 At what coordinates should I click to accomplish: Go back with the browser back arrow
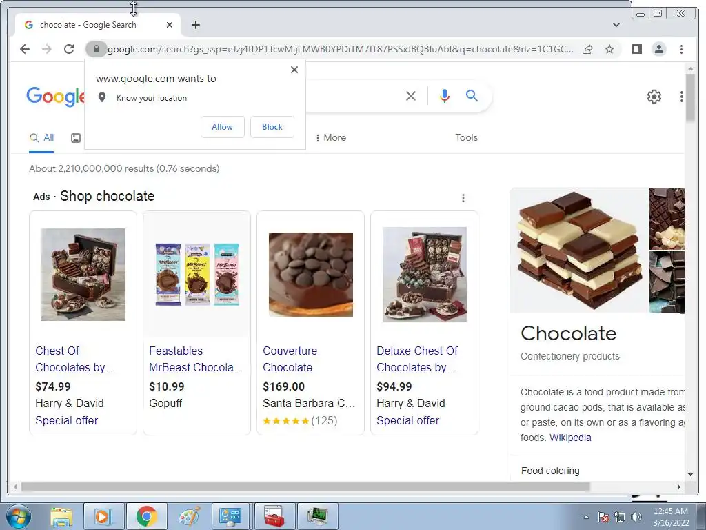tap(25, 49)
